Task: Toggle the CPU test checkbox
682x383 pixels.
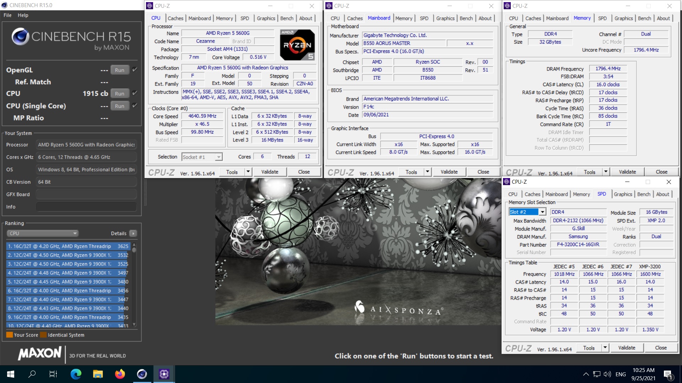Action: click(135, 93)
